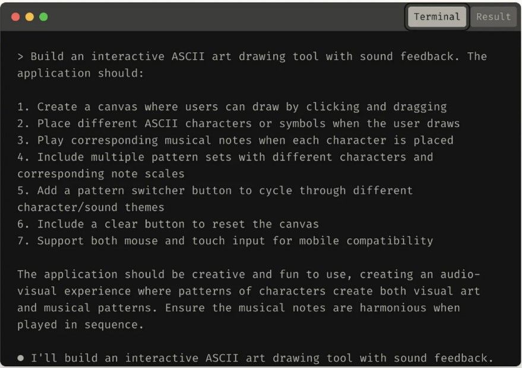Click the response line "I'll build an interactive"
Image resolution: width=522 pixels, height=368 pixels.
tap(262, 358)
